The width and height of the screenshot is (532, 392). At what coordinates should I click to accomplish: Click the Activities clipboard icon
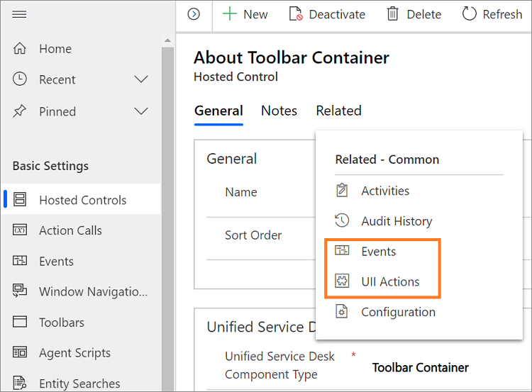[x=342, y=190]
